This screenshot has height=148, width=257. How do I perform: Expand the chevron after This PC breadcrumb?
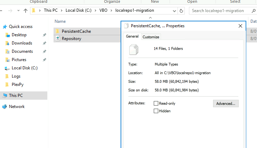[x=61, y=10]
